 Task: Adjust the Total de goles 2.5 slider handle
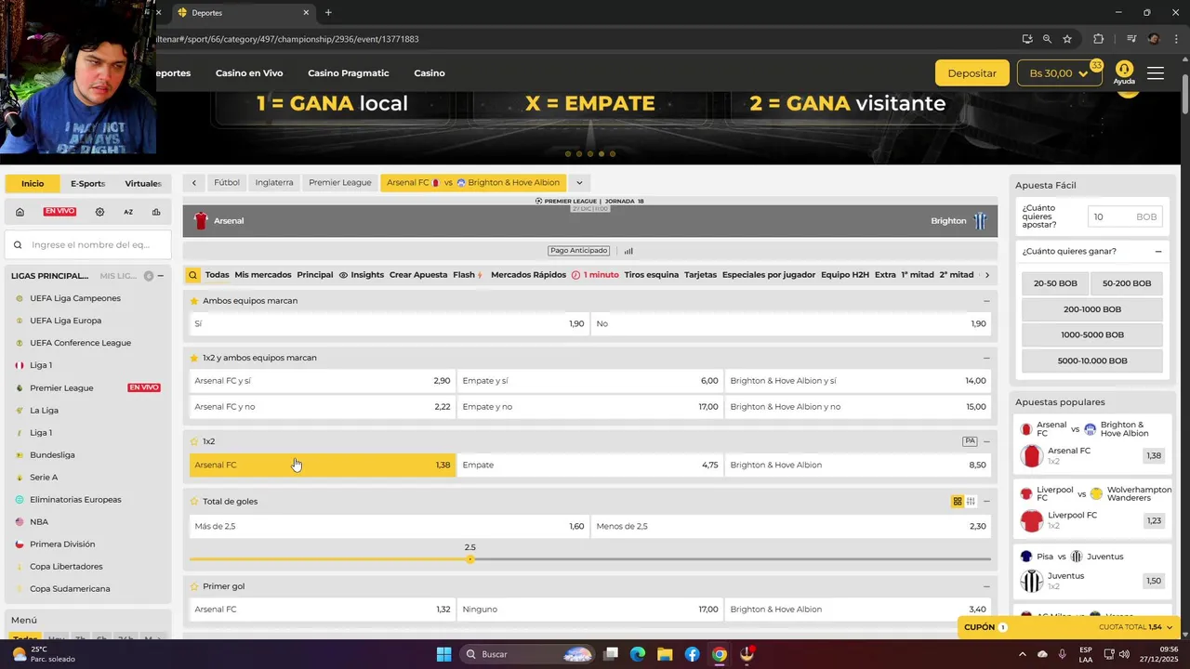(470, 559)
